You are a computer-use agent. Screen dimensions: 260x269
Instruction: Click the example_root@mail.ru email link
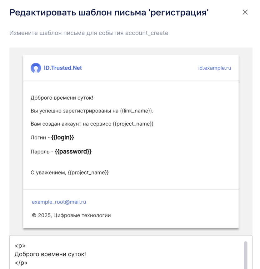[x=59, y=202]
